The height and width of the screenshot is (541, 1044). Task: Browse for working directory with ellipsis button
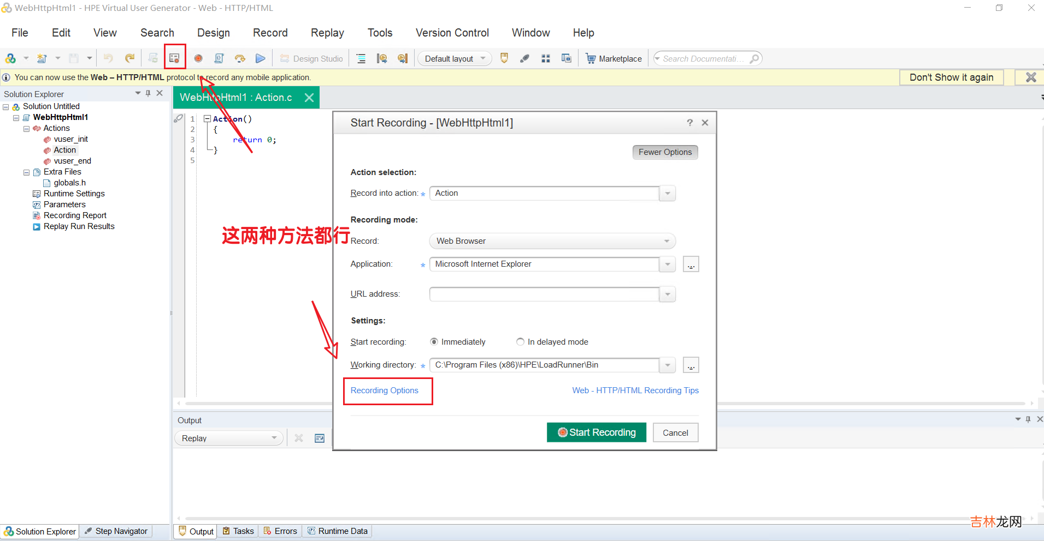pyautogui.click(x=691, y=365)
